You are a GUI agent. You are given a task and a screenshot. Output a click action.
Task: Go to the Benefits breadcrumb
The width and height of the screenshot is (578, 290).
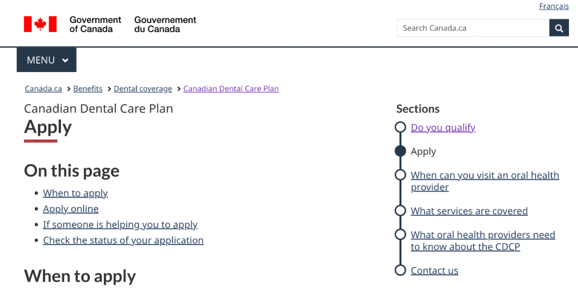click(88, 89)
